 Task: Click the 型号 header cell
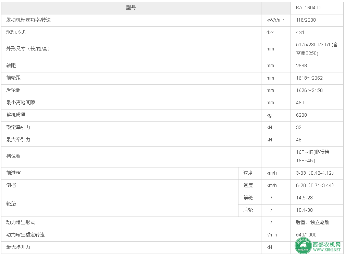[x=131, y=8]
